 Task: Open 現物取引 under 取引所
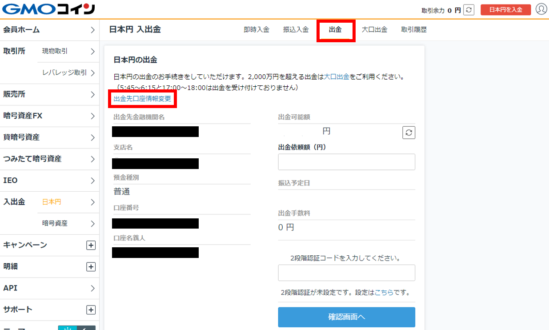(68, 51)
